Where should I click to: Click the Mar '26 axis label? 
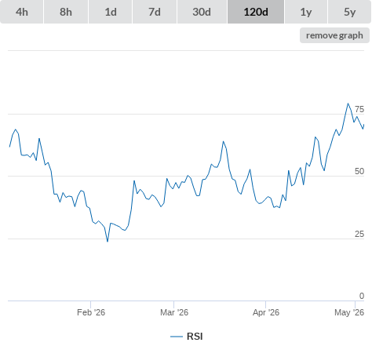174,312
